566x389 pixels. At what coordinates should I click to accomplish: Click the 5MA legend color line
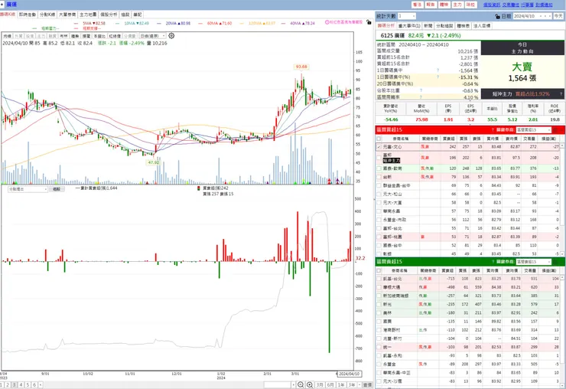[x=76, y=23]
